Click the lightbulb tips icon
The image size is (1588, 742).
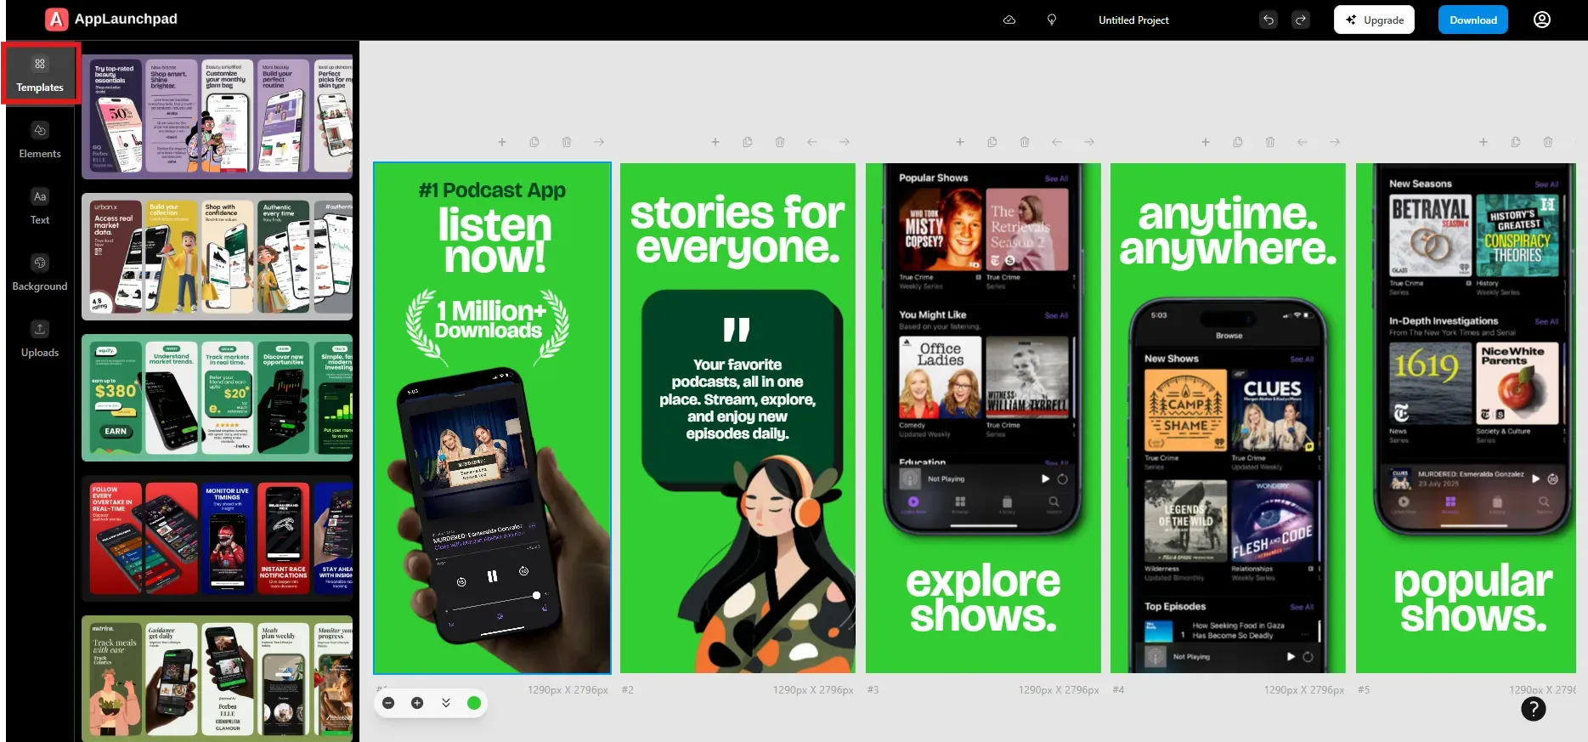1052,20
